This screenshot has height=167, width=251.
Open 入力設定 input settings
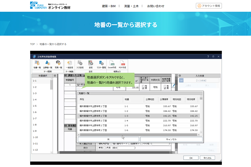pos(81,64)
